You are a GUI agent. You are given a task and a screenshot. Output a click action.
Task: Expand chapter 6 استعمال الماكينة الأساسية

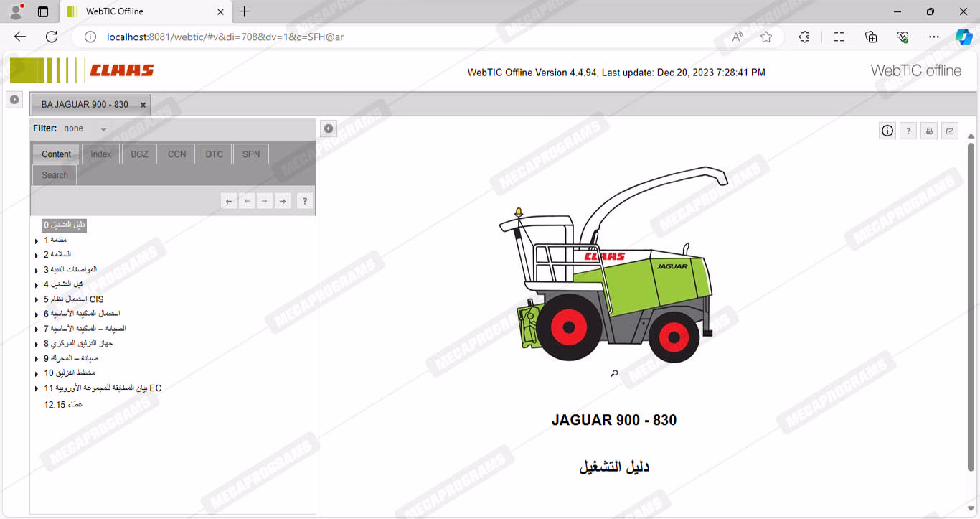[37, 314]
